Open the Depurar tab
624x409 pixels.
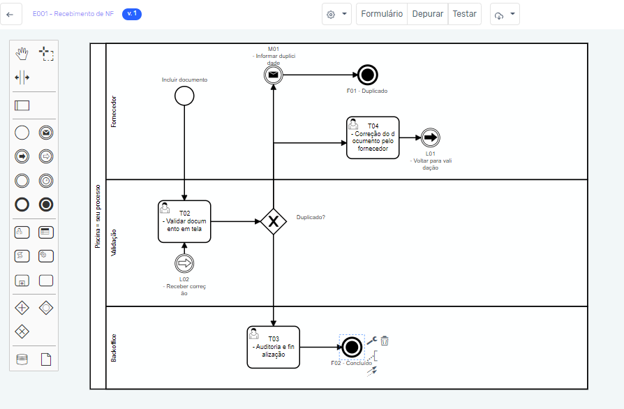tap(427, 13)
